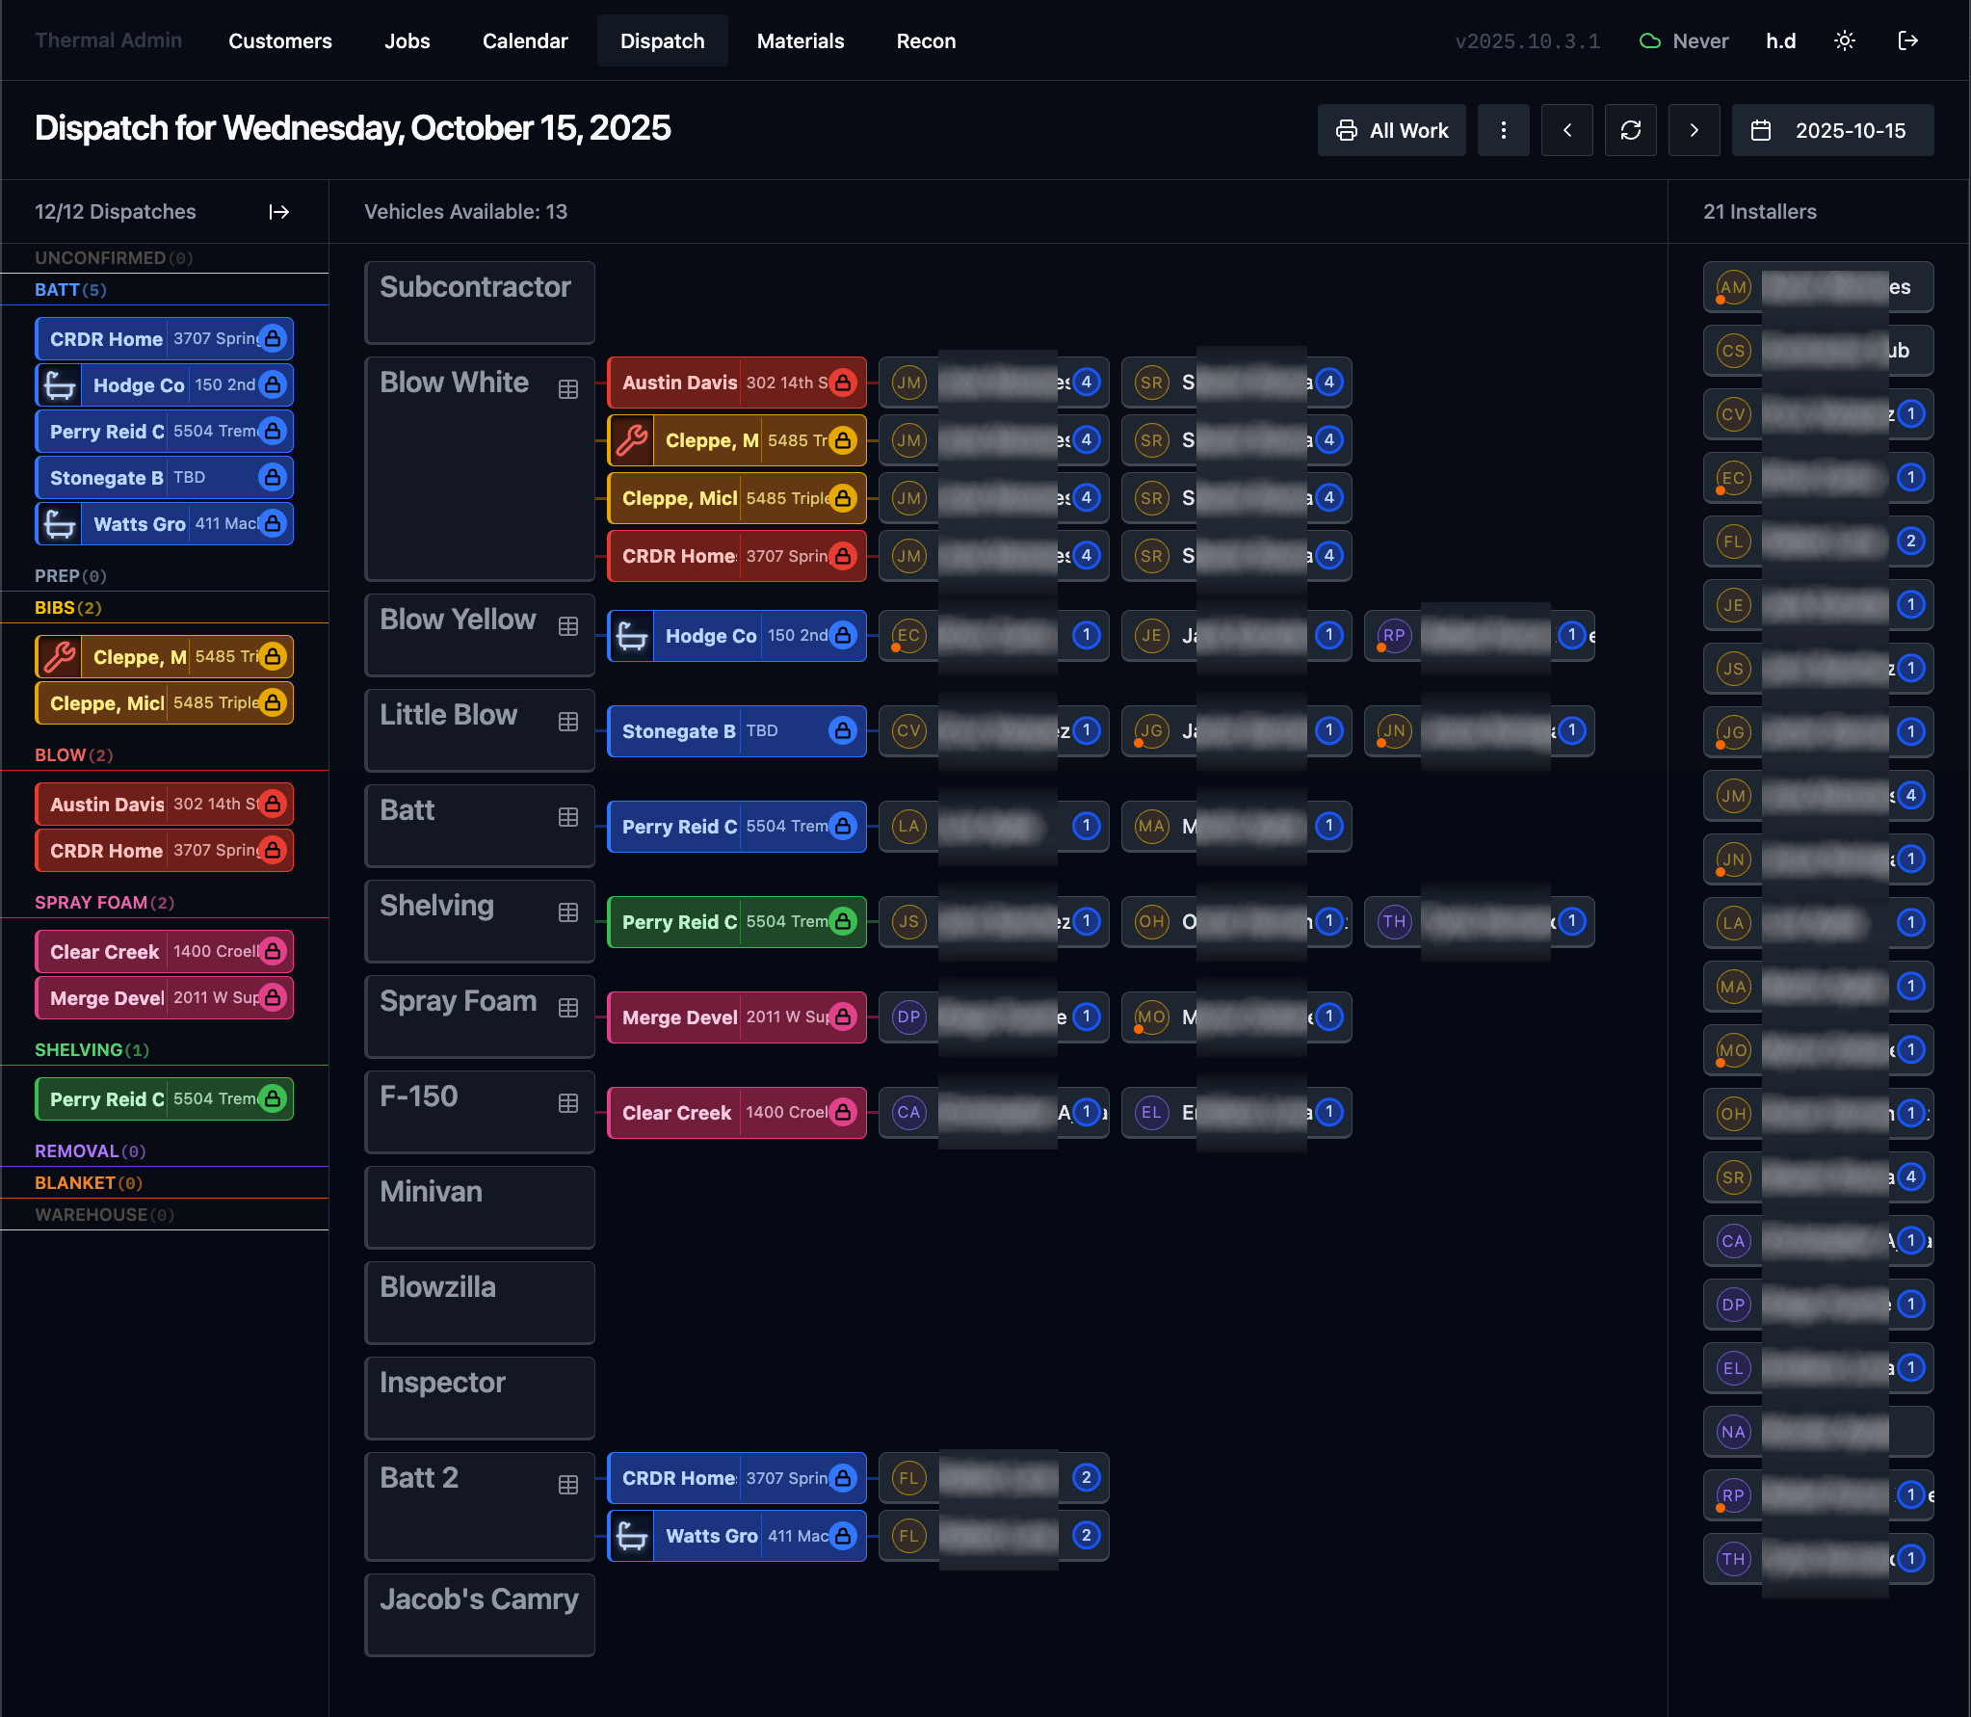Open the Materials tab
Viewport: 1971px width, 1717px height.
tap(800, 41)
